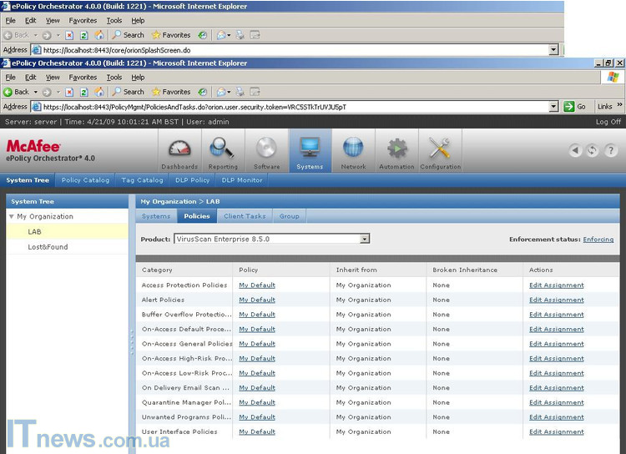Viewport: 626px width, 454px height.
Task: Open the Dashboards section icon
Action: click(x=179, y=150)
